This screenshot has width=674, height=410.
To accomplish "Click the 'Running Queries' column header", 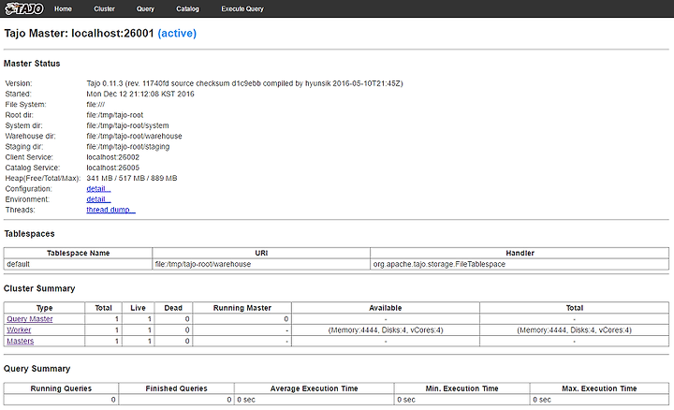I will coord(61,388).
